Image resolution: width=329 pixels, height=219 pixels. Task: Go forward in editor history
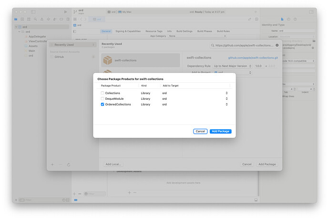point(85,19)
